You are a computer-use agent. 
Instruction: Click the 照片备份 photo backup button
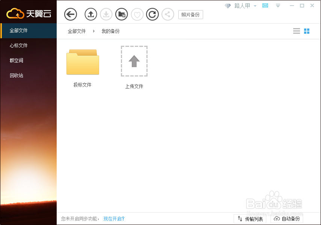coord(190,15)
